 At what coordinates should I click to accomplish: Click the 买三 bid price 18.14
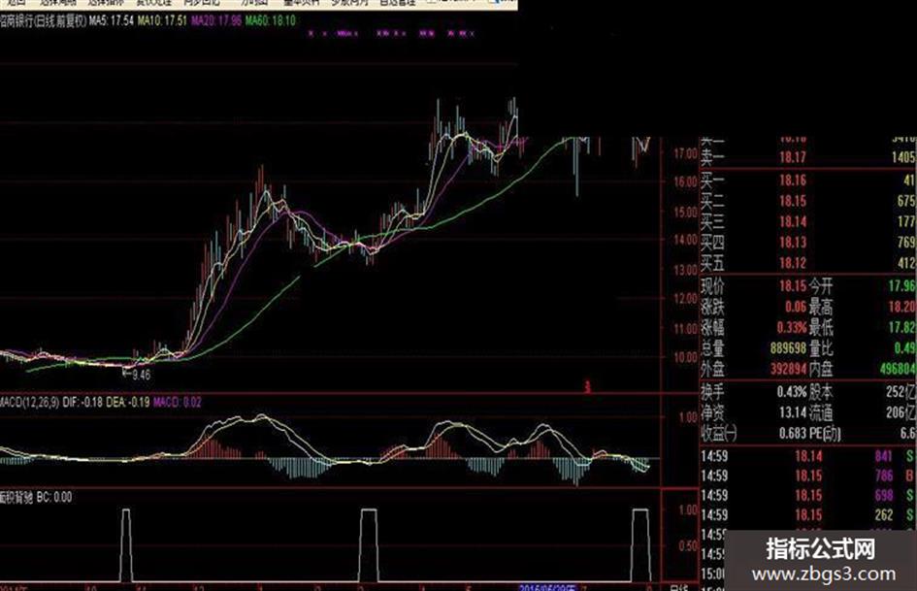(793, 222)
